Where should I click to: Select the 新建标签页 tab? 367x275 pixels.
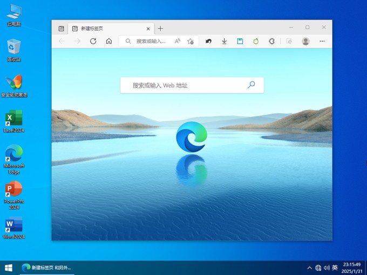click(x=111, y=29)
